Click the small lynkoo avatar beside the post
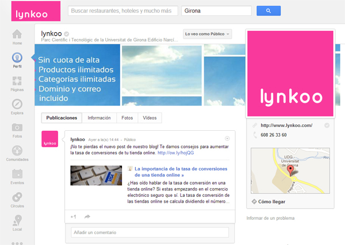345x245 pixels. click(x=49, y=139)
